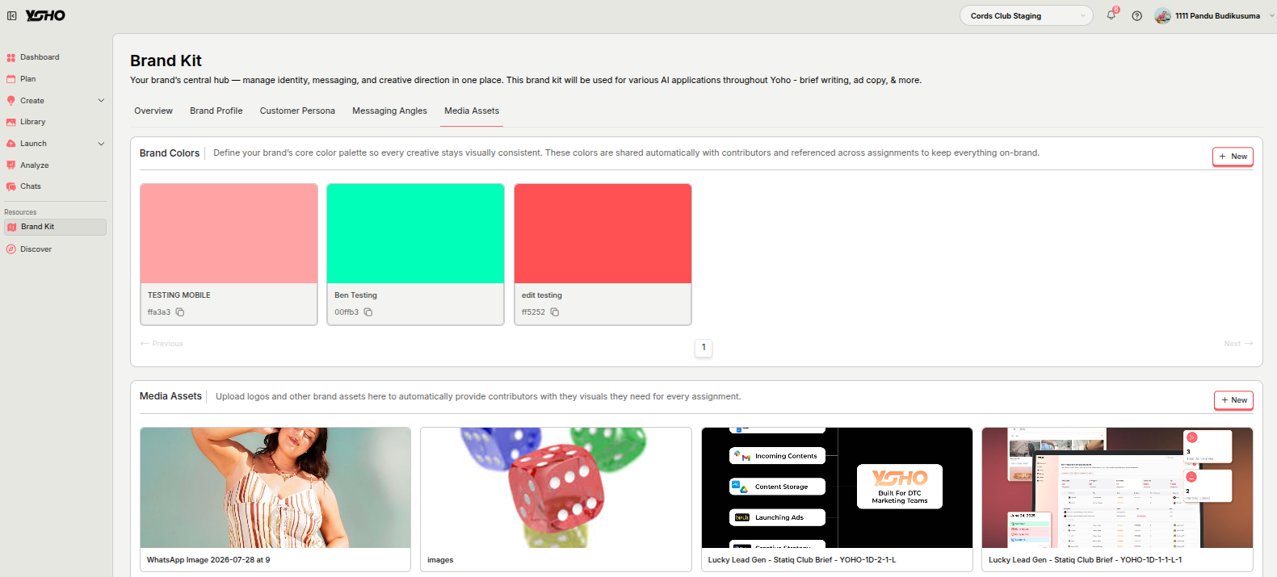Open the YOHO-1D-2-1-L brief thumbnail

coord(837,487)
